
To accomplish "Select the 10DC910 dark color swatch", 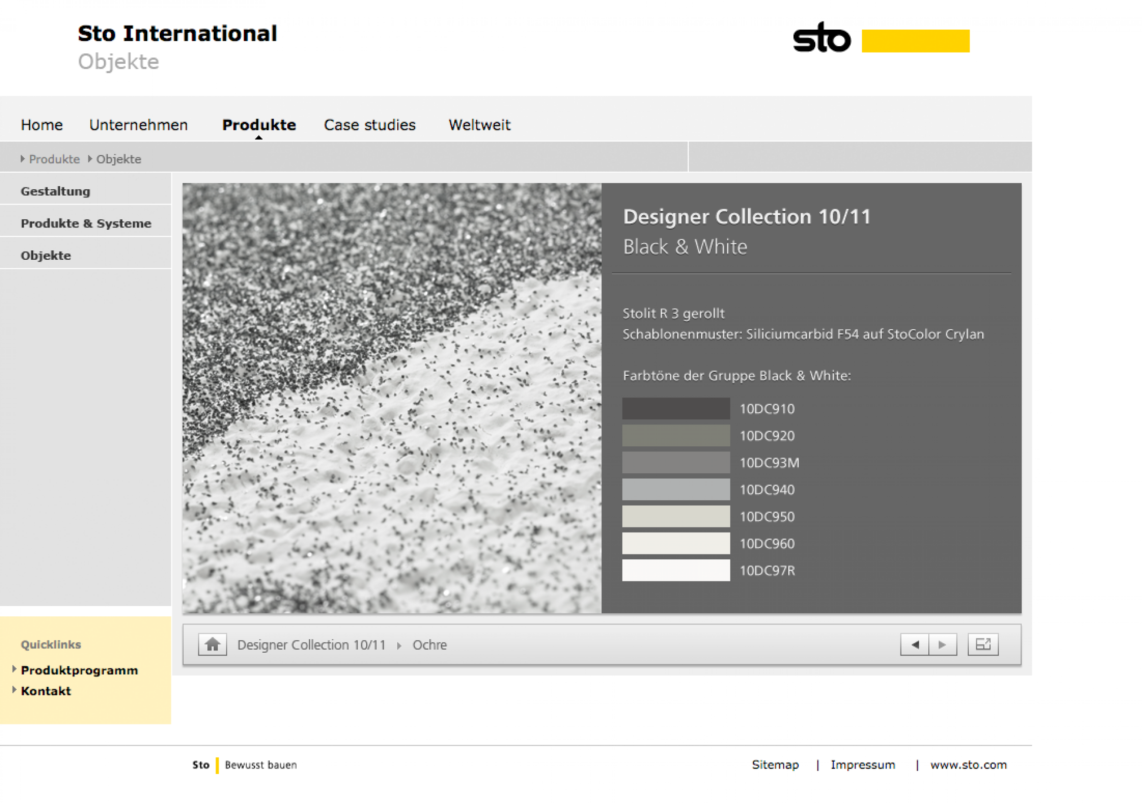I will [x=676, y=409].
